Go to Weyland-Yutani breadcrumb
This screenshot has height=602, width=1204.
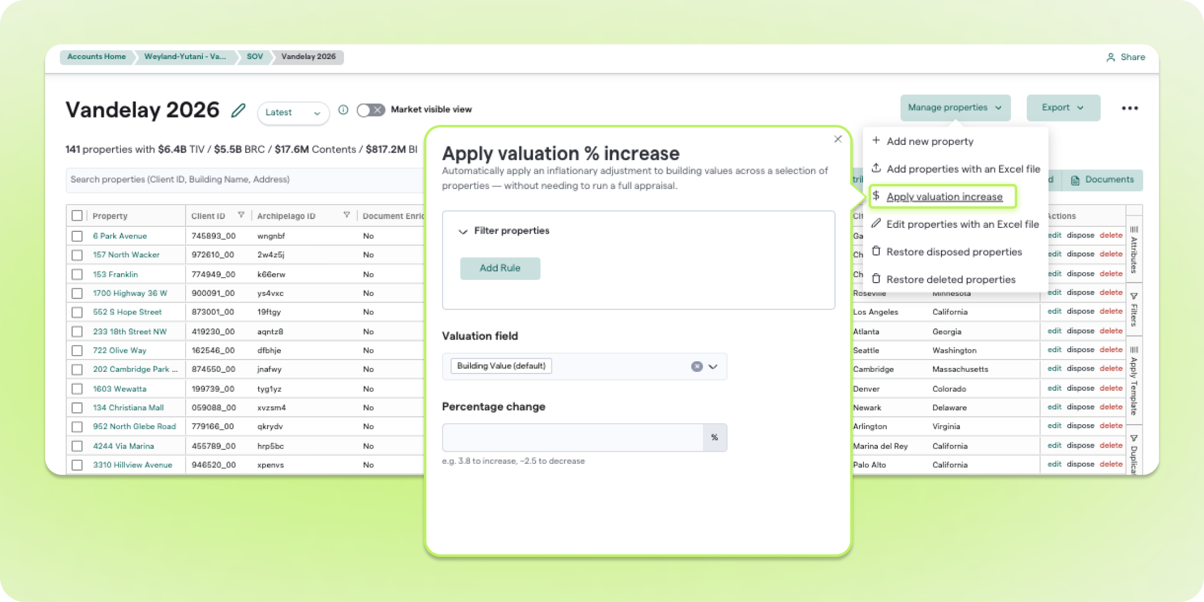pos(185,57)
